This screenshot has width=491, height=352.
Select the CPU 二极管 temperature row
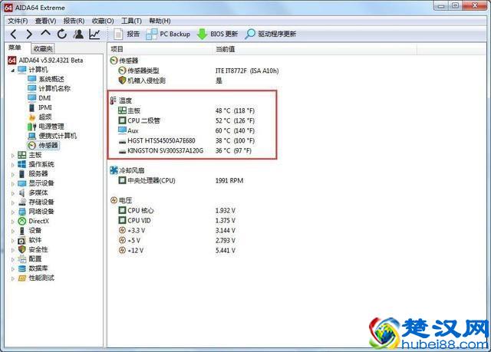186,120
